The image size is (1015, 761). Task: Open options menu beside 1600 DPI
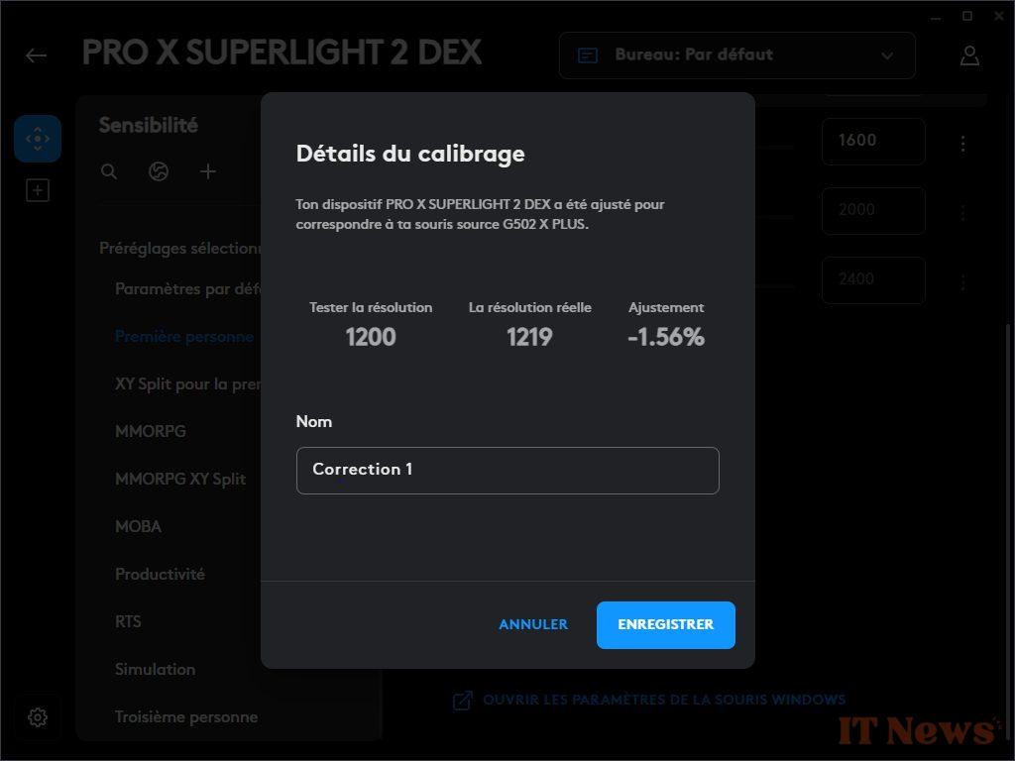963,143
